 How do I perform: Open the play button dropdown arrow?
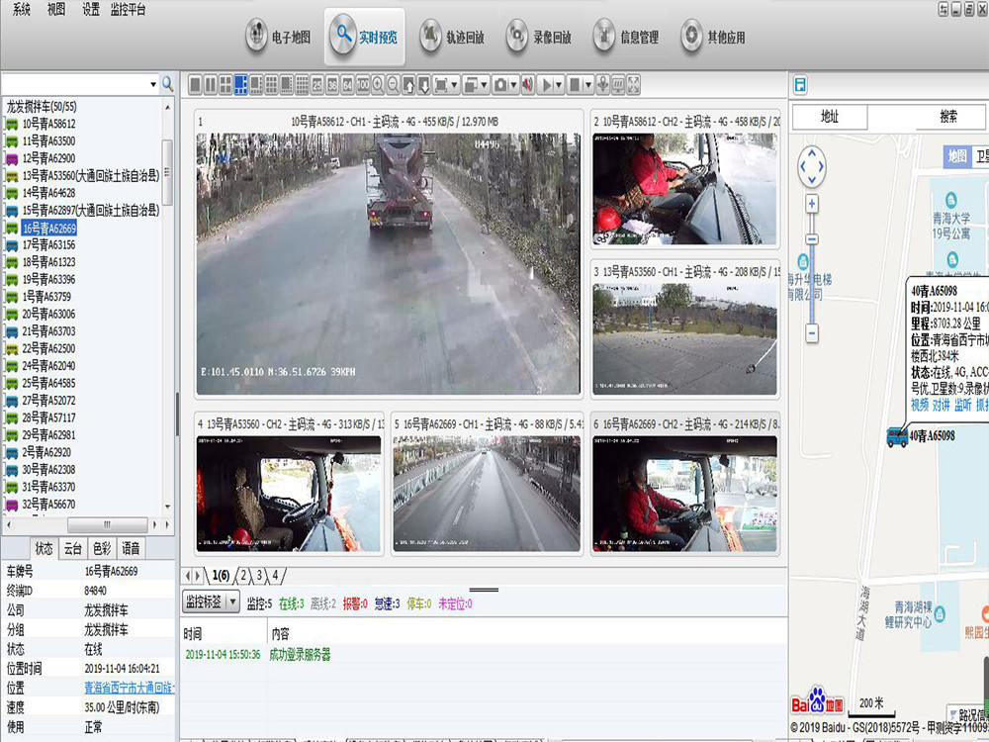coord(557,86)
